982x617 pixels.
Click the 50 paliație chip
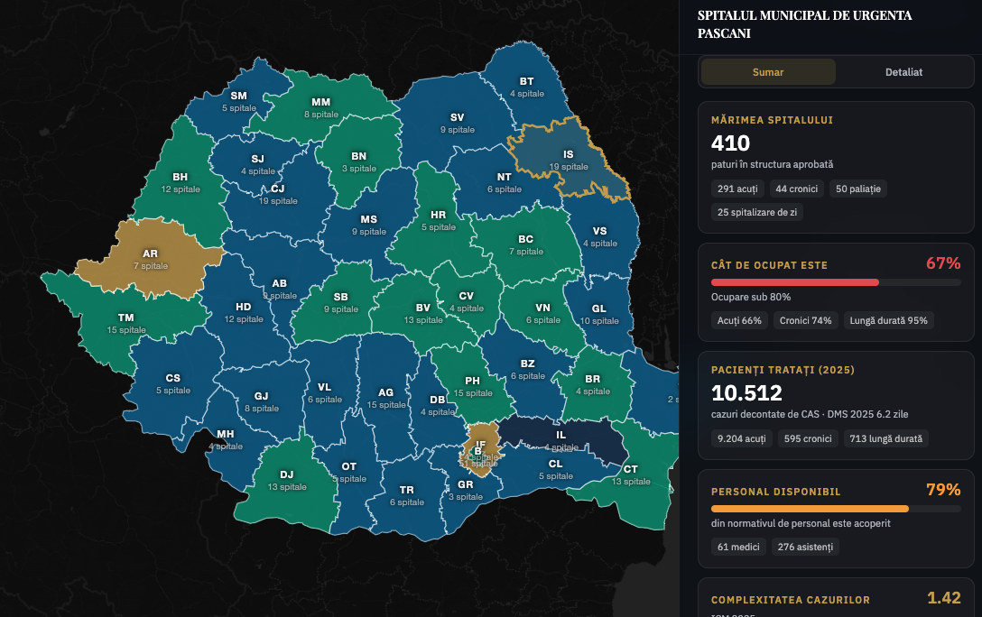click(858, 189)
